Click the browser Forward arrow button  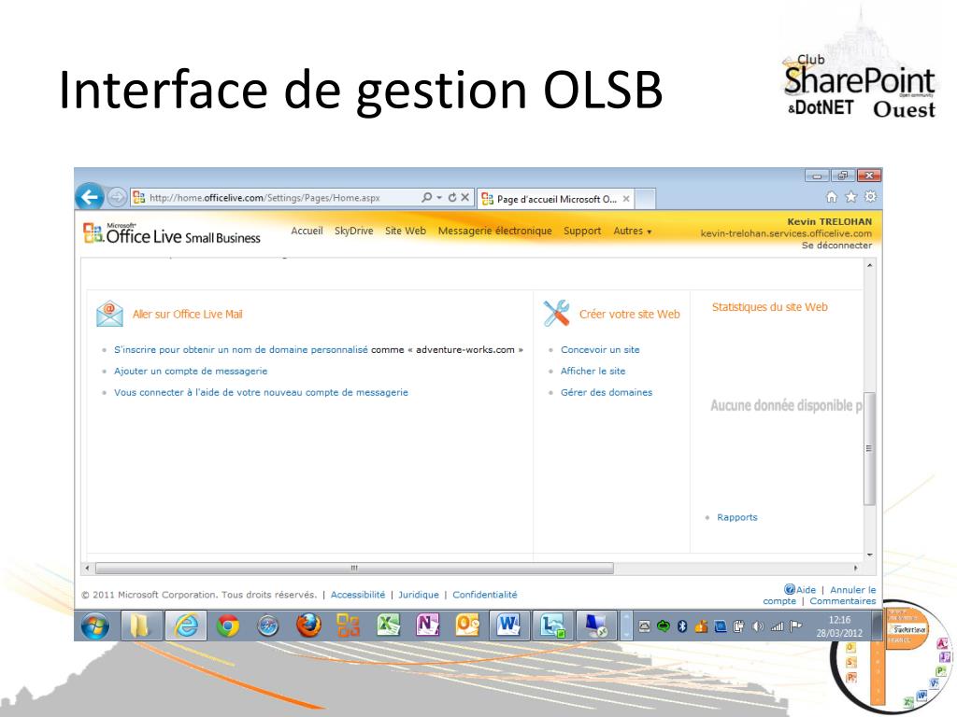[116, 197]
